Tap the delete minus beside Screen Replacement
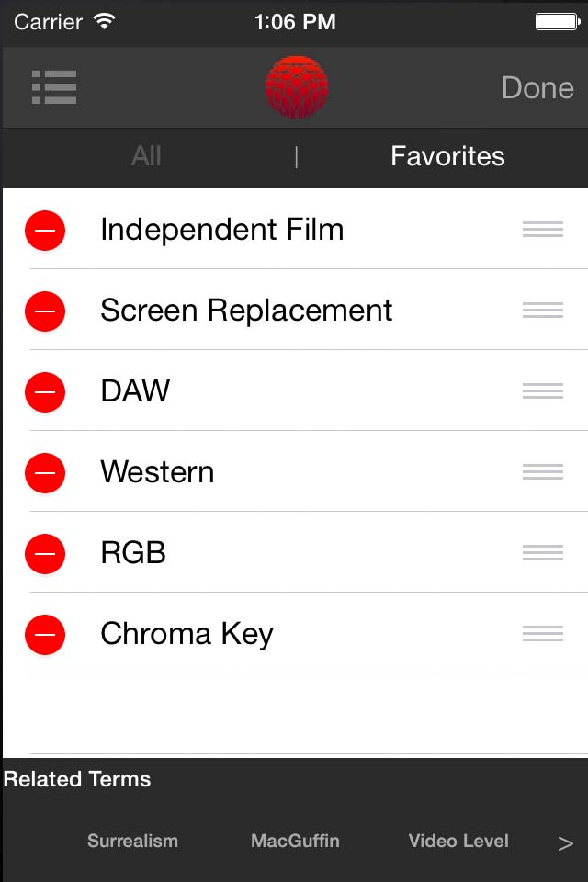 point(45,311)
